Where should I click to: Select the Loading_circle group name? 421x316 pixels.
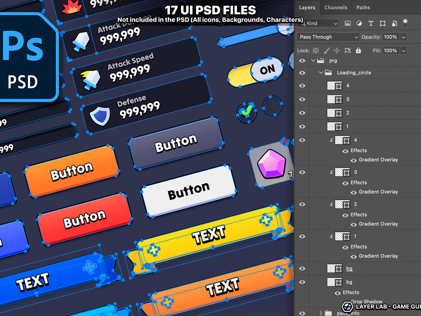354,73
